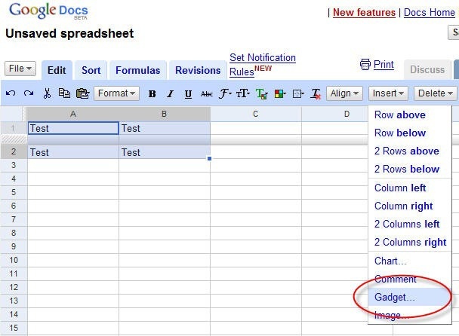Click the printer icon

[x=365, y=65]
